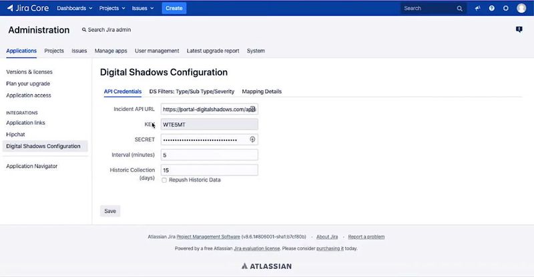Open the Latest upgrade report tab
This screenshot has width=534, height=277.
(x=213, y=51)
